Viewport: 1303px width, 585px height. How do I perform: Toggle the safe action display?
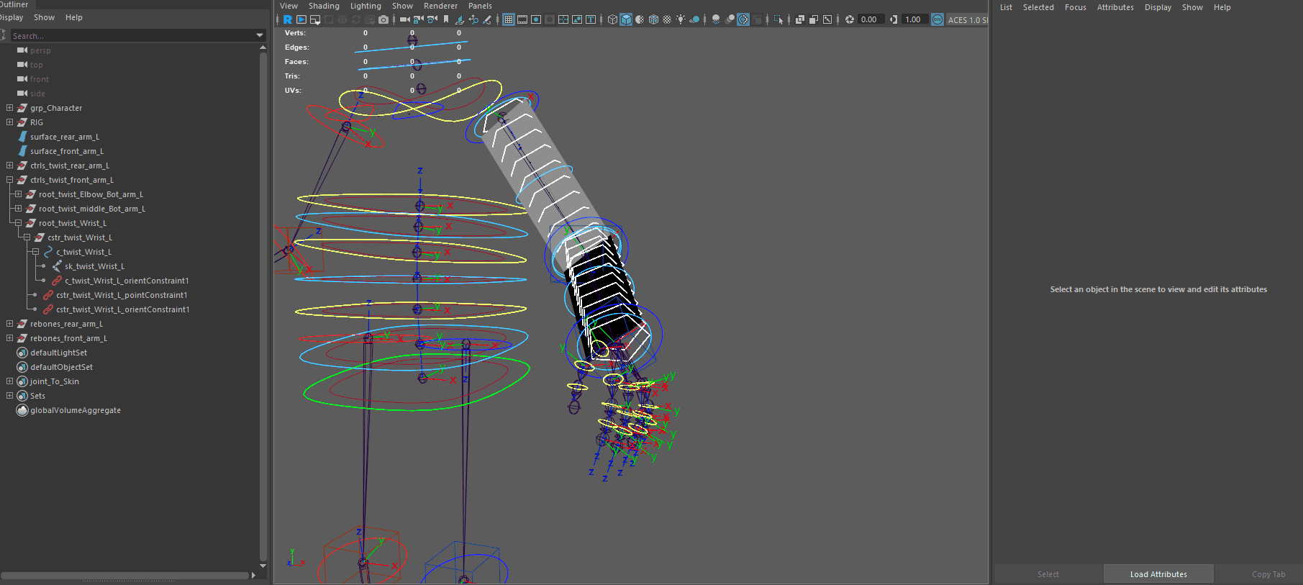pos(577,19)
